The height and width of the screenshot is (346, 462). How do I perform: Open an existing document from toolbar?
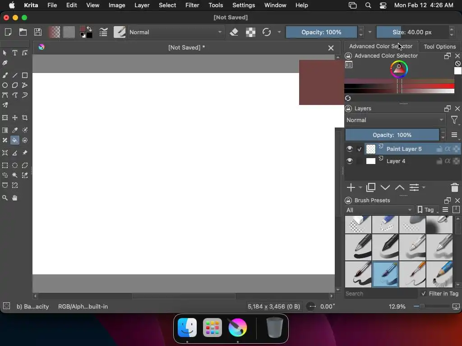(23, 32)
